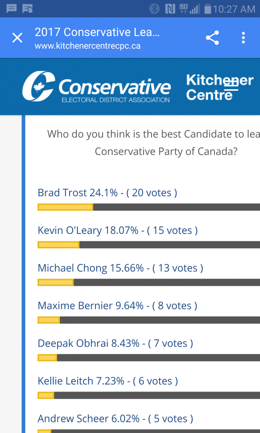Select Kellie Leitch poll result
Viewport: 260px width, 433px height.
108,381
